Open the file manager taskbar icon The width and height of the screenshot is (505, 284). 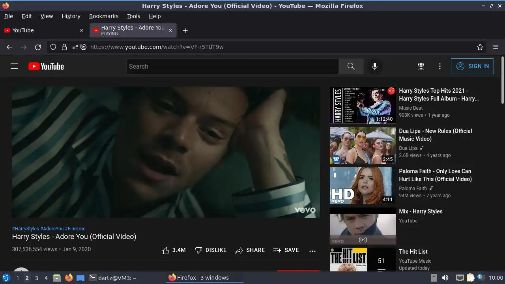point(57,278)
